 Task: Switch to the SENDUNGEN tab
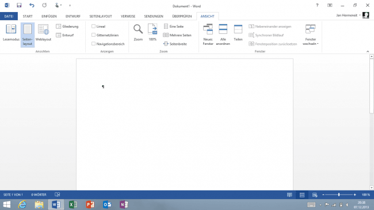(154, 16)
